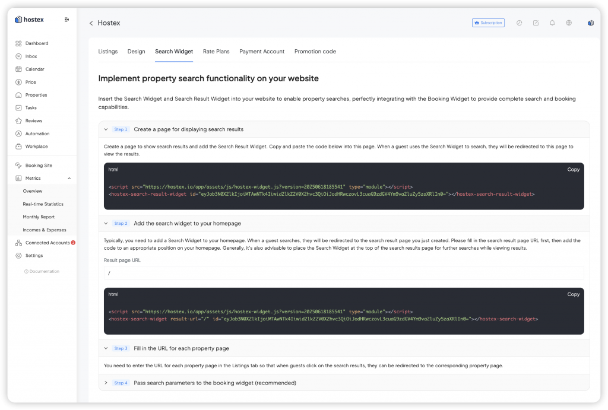The image size is (608, 410).
Task: Copy the search widget homepage code
Action: click(x=573, y=294)
